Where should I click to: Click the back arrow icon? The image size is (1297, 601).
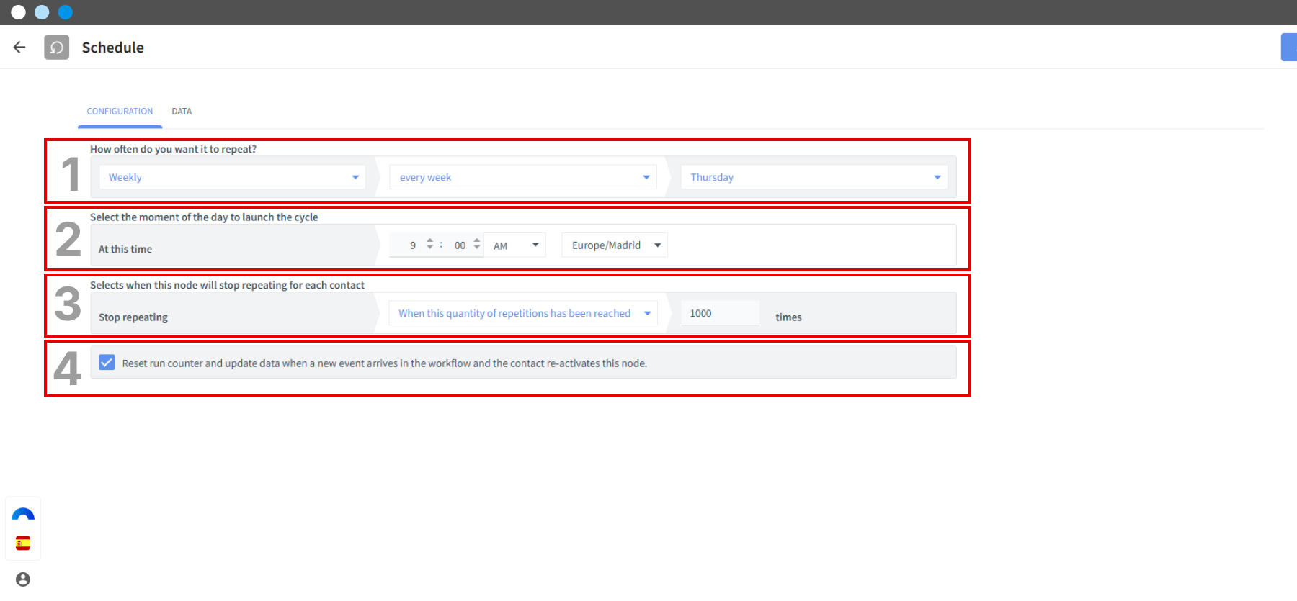point(19,47)
